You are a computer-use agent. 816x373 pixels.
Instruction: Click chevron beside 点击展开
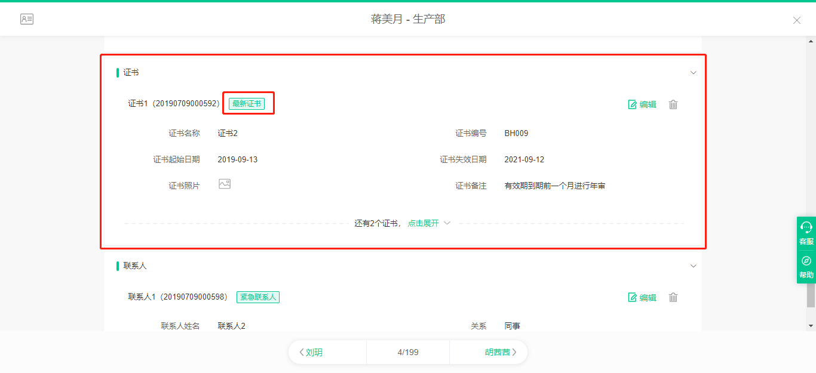click(447, 223)
